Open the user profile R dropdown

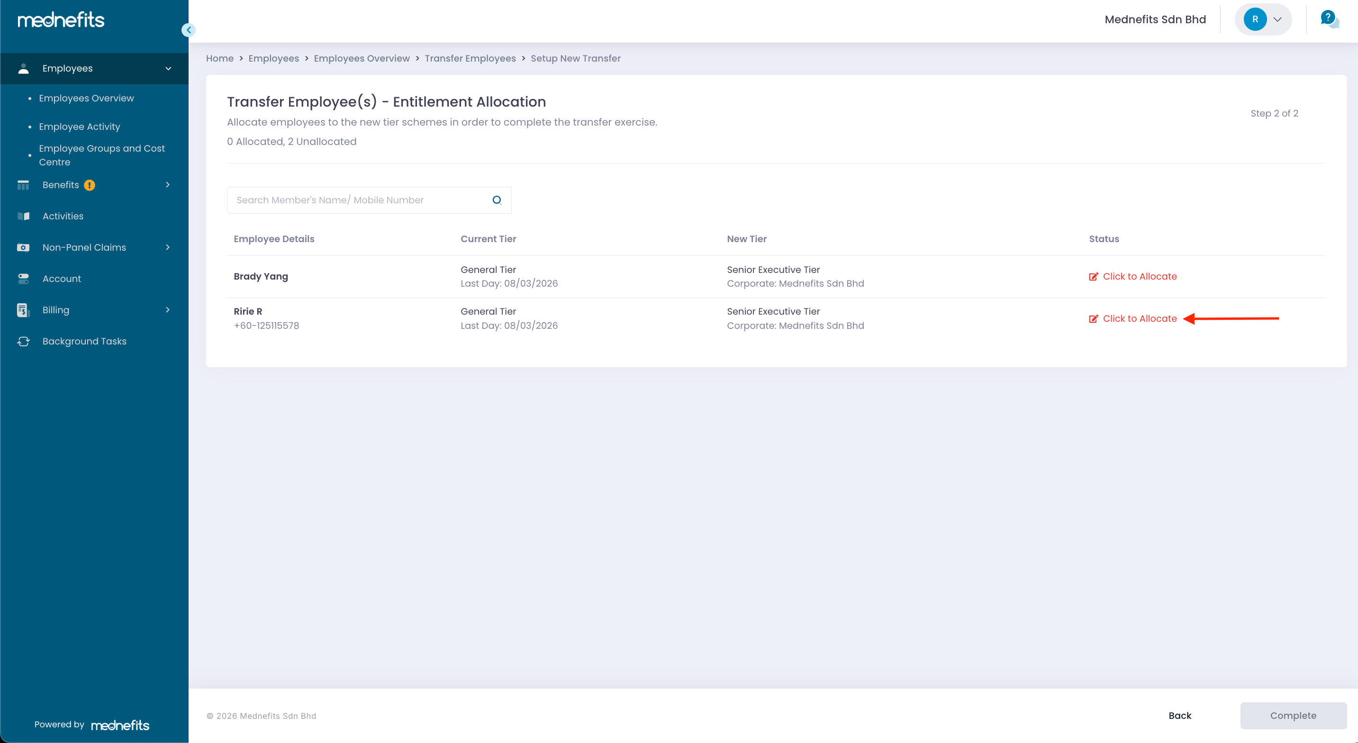coord(1263,19)
